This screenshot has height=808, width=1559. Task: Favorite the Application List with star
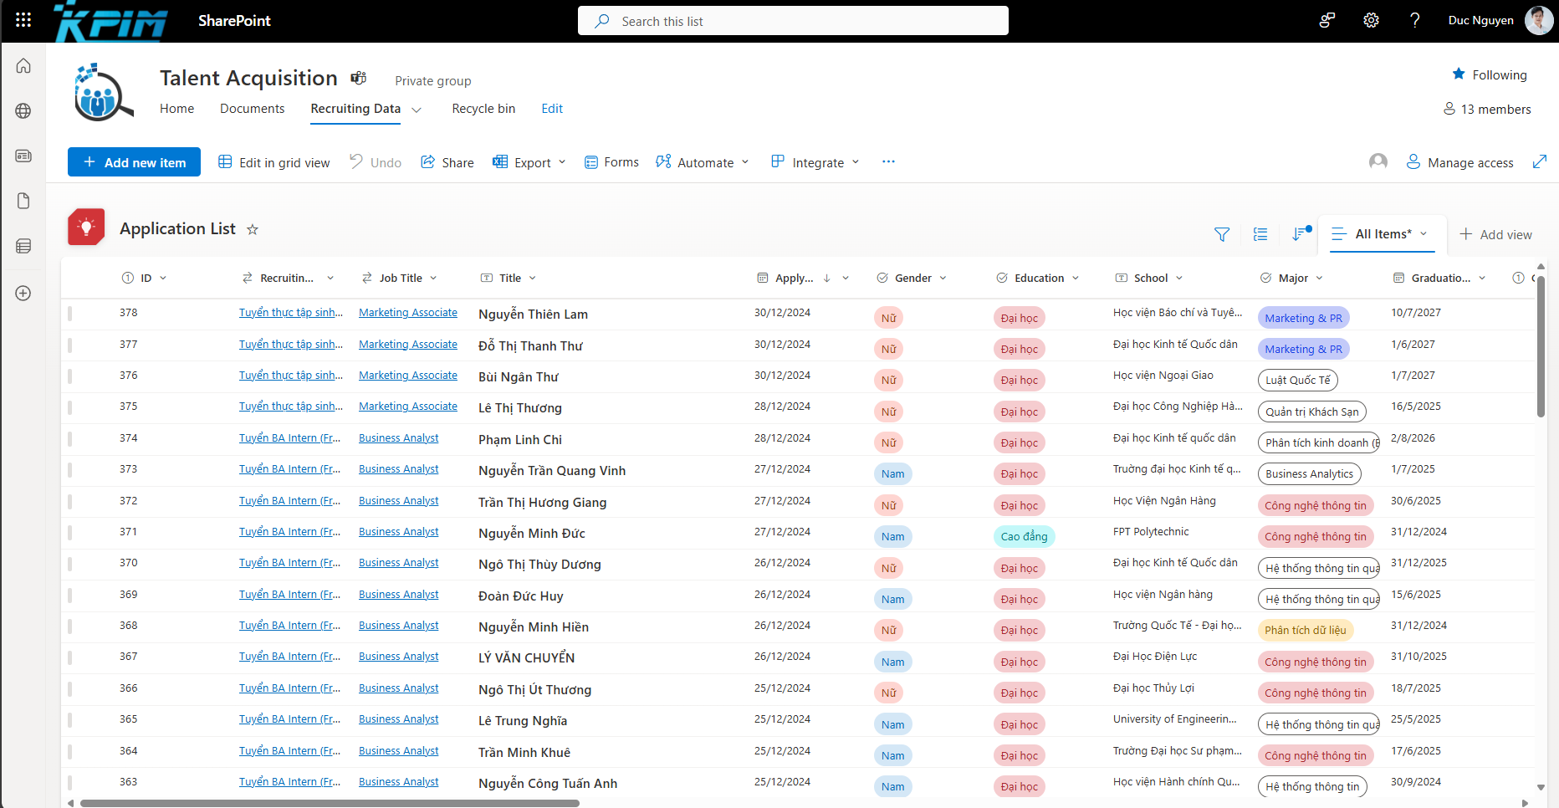(x=253, y=229)
